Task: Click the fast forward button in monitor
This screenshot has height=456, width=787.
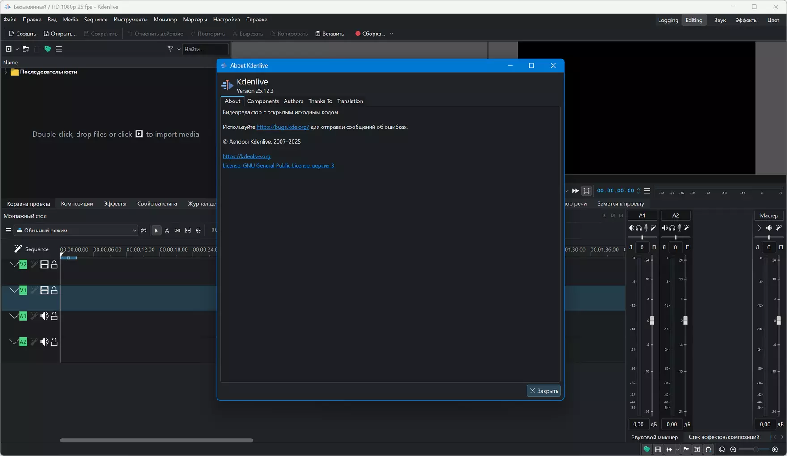Action: 575,191
